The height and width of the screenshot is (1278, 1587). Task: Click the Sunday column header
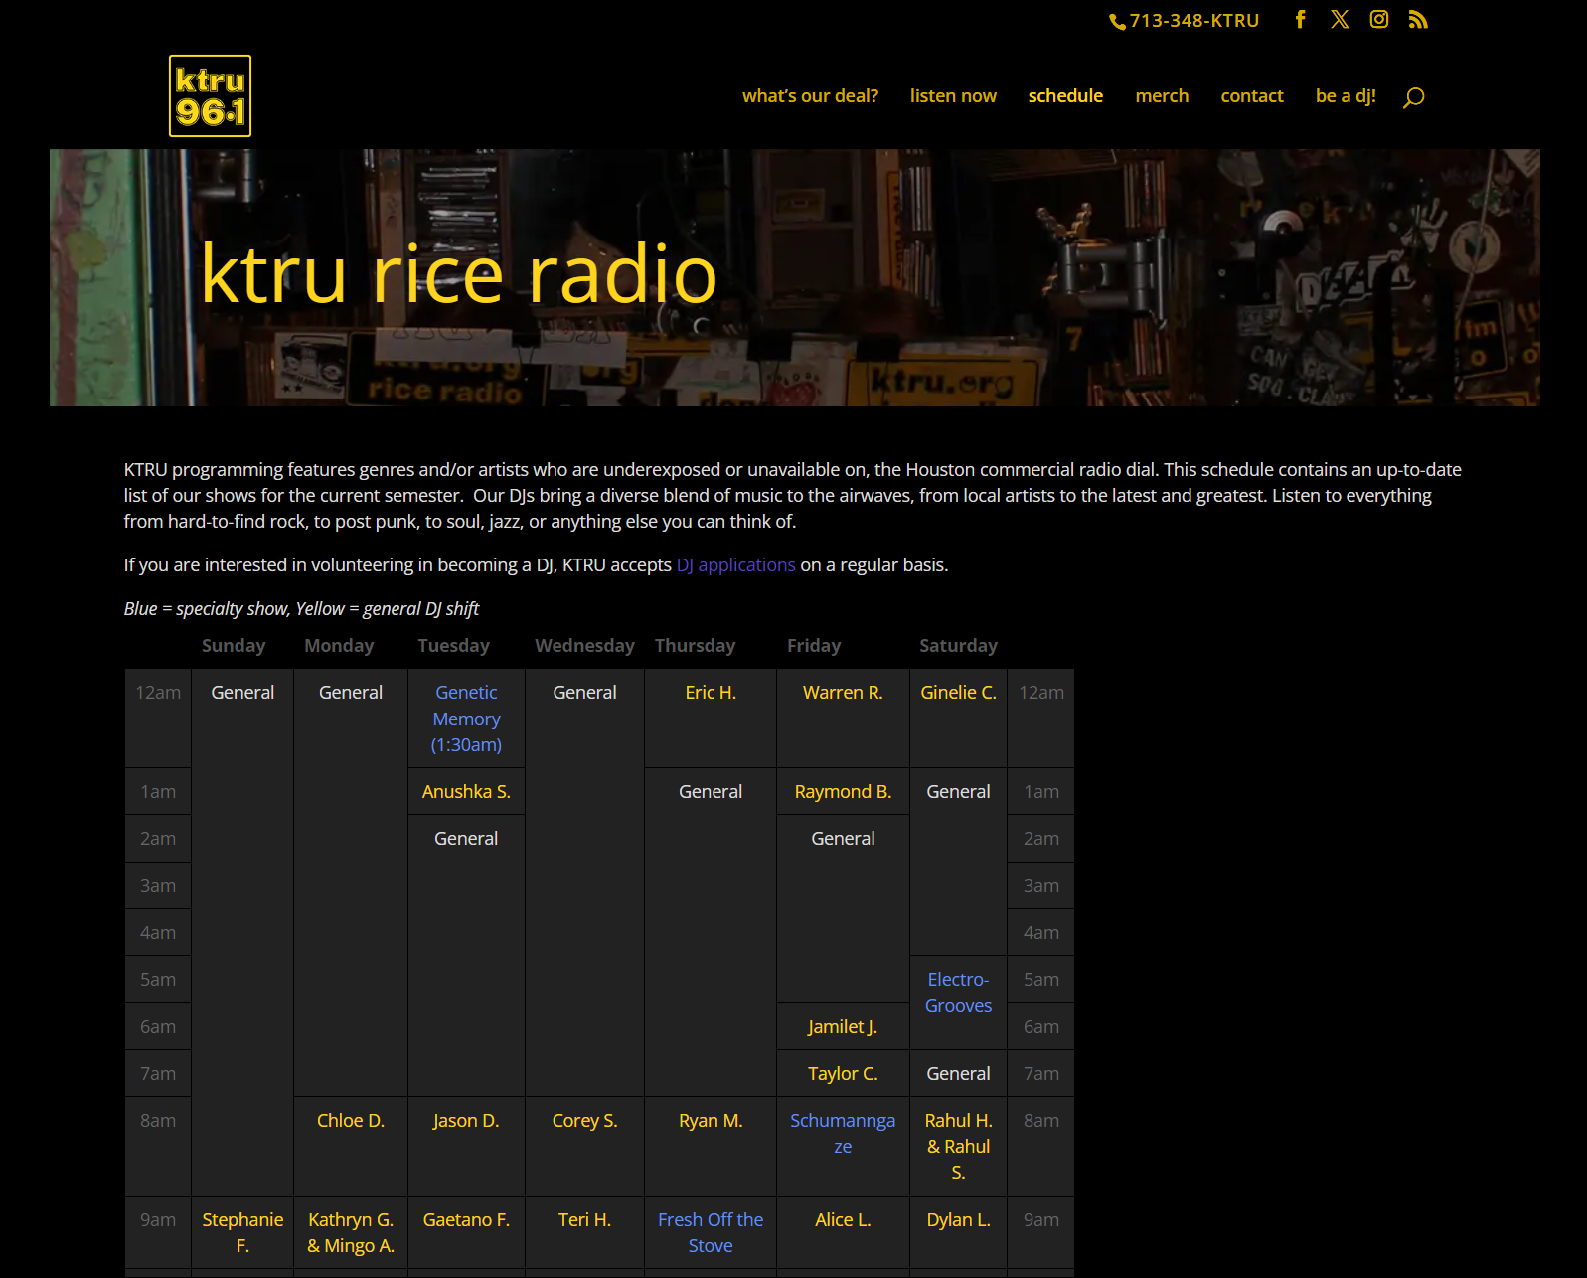coord(234,646)
